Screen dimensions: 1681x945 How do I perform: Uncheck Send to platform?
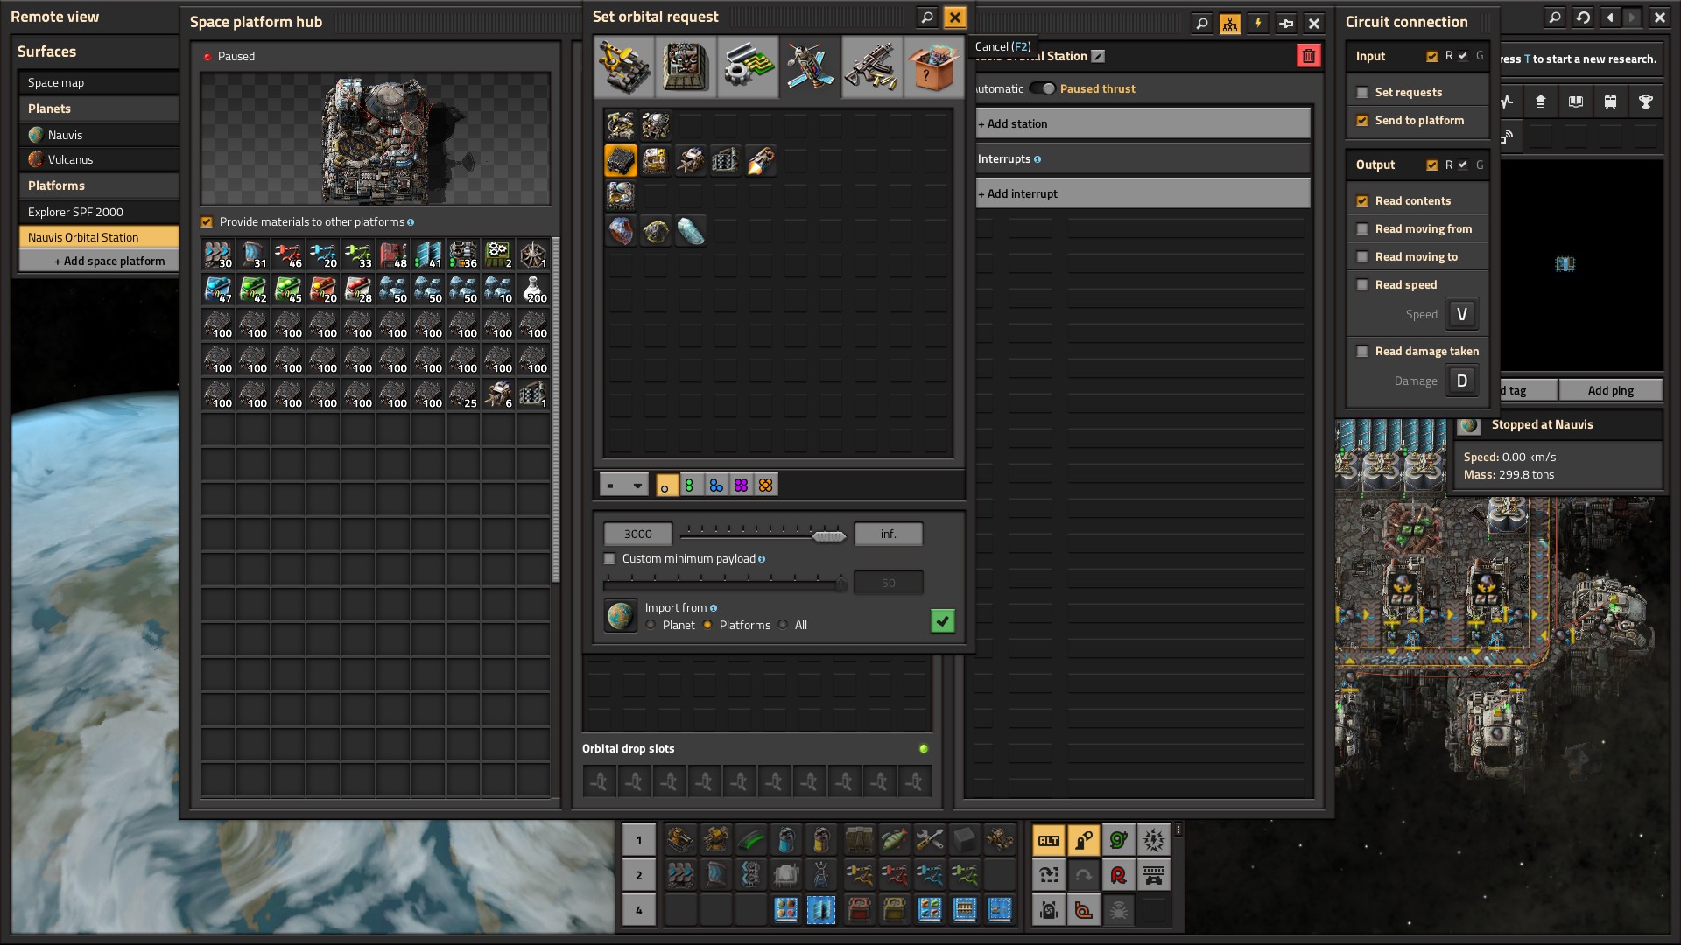tap(1362, 121)
